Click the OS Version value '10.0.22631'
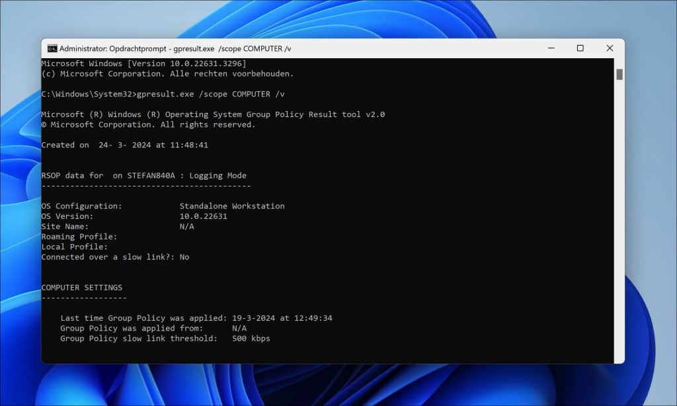This screenshot has width=677, height=406. coord(204,216)
